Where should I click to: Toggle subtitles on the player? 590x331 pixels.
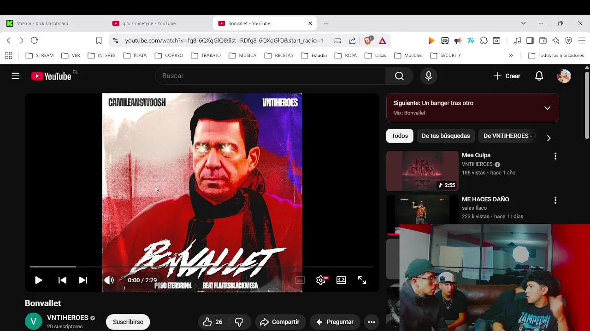click(300, 280)
